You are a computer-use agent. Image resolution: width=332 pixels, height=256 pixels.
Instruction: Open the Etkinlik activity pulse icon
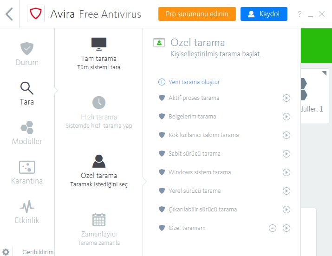click(27, 207)
